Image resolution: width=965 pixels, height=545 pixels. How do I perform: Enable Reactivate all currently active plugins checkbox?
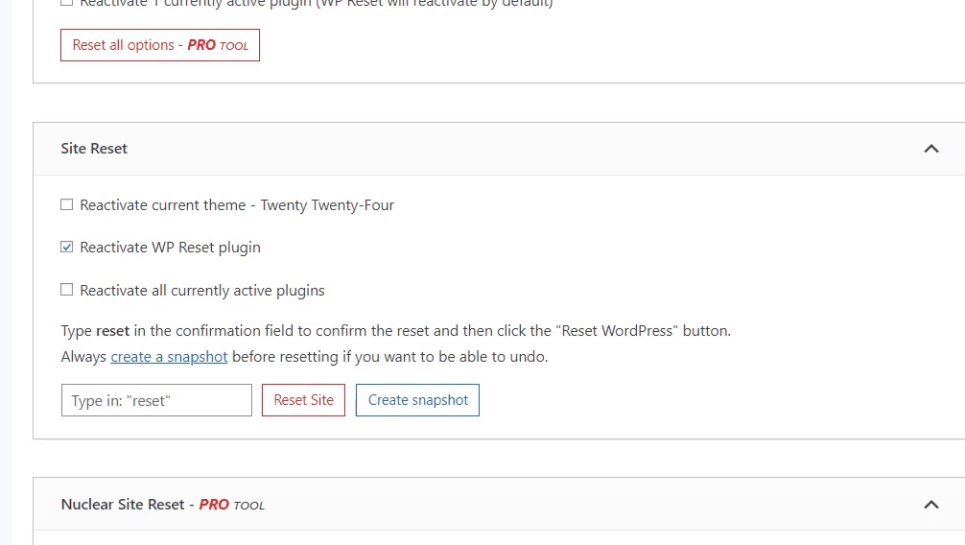pyautogui.click(x=66, y=290)
